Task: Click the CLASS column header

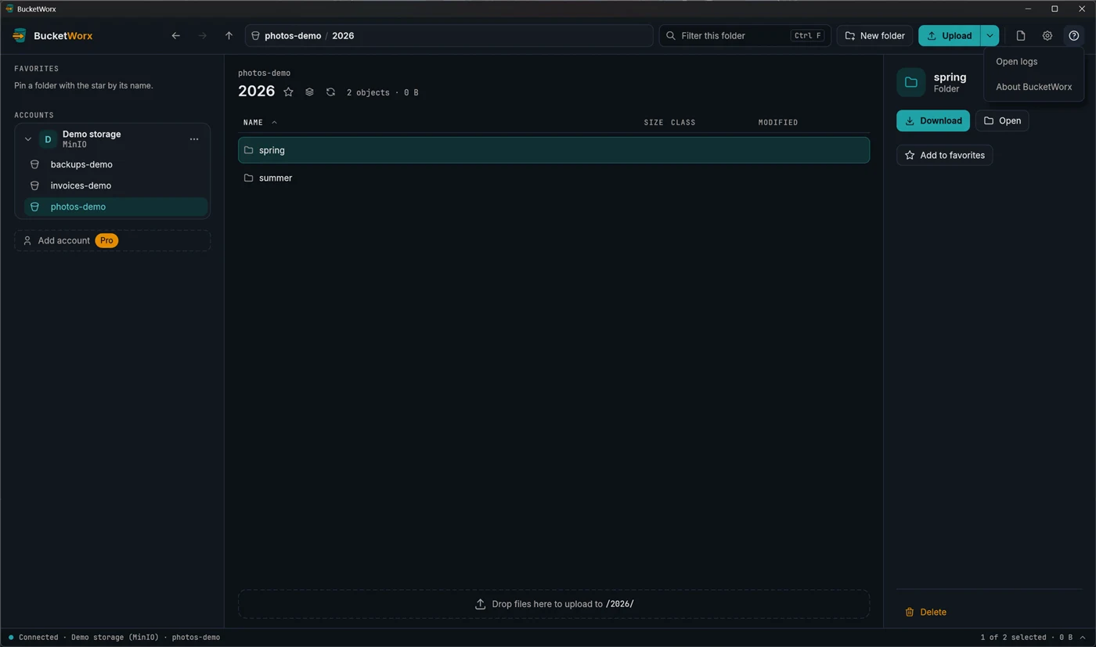Action: coord(683,123)
